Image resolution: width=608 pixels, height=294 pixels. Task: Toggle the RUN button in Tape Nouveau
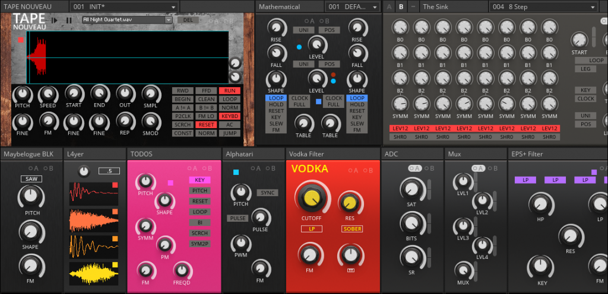[229, 91]
